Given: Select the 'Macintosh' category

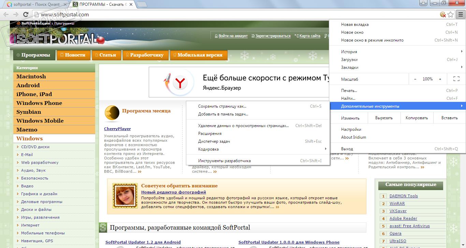Looking at the screenshot, I should (x=54, y=77).
